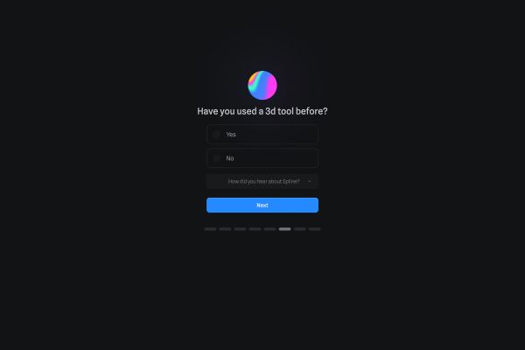
Task: Click empty right side of the Yes card
Action: pyautogui.click(x=284, y=134)
